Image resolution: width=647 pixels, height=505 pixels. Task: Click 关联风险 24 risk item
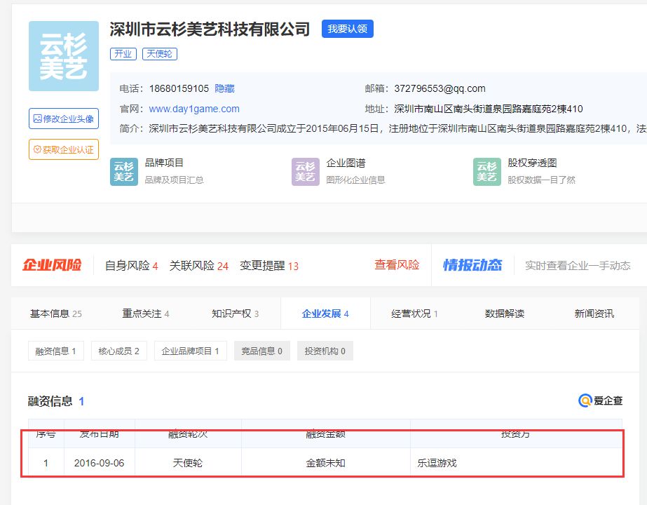[x=199, y=266]
